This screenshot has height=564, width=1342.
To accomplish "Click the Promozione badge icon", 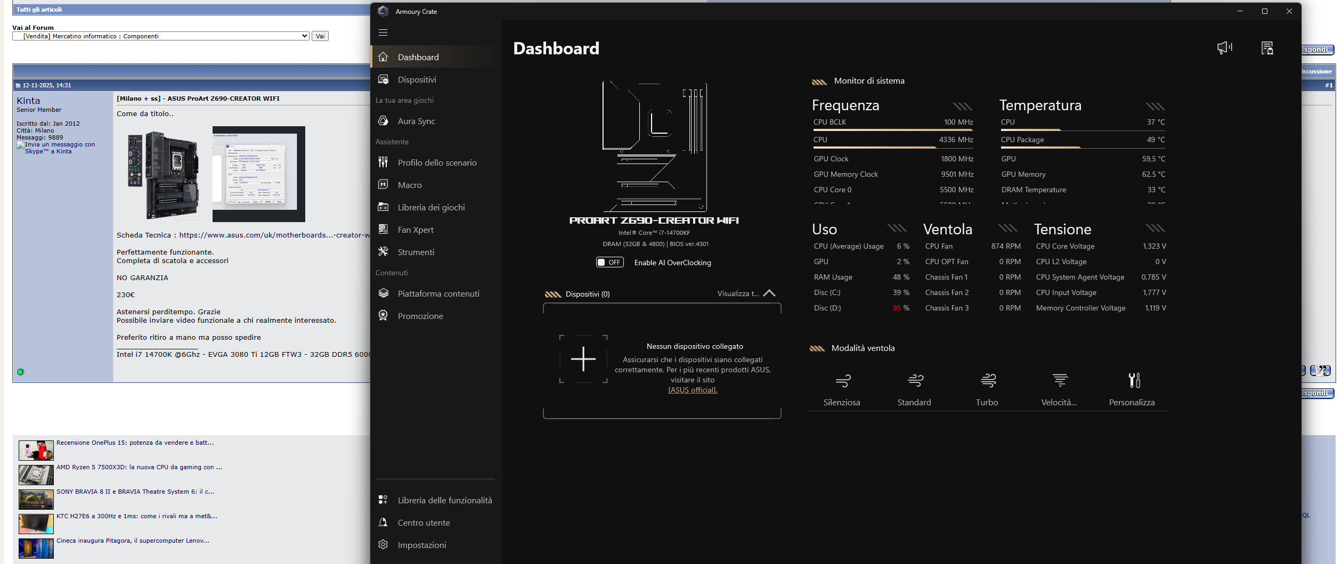I will (x=383, y=316).
